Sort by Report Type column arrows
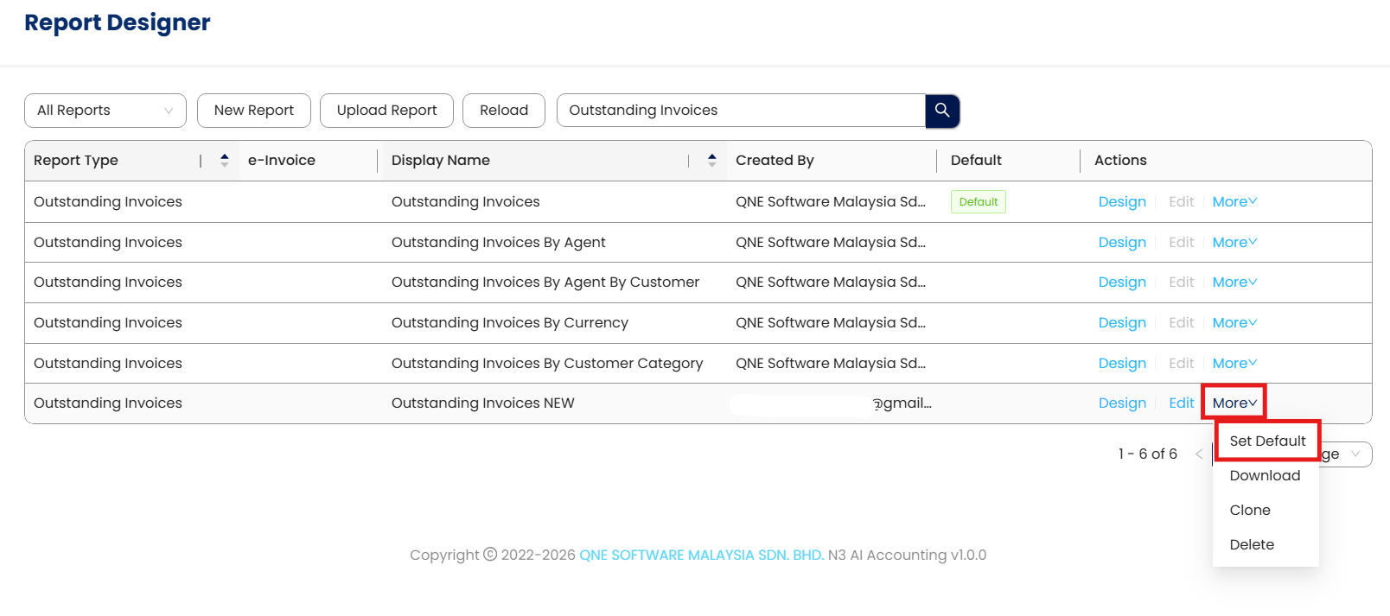Screen dimensions: 1390x616 (224, 161)
